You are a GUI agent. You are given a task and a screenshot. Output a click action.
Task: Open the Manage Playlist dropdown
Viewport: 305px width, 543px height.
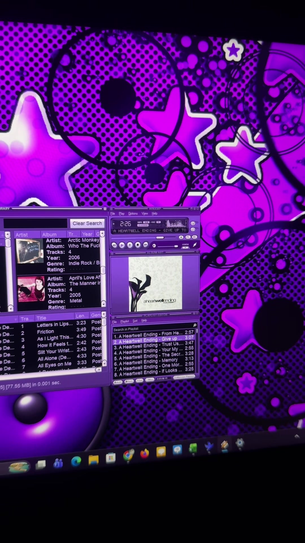click(184, 377)
